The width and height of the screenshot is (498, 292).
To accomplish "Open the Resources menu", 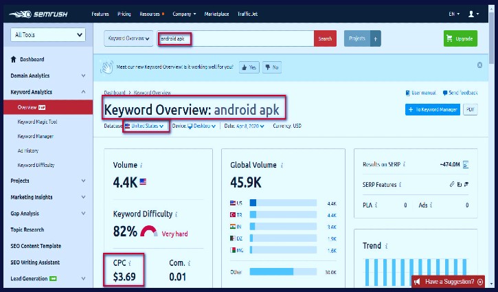I will 152,14.
